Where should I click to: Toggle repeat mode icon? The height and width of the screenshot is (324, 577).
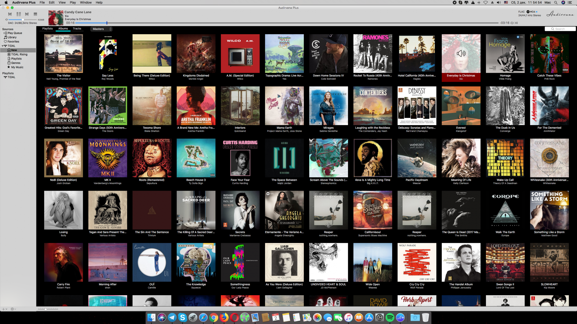(x=512, y=23)
